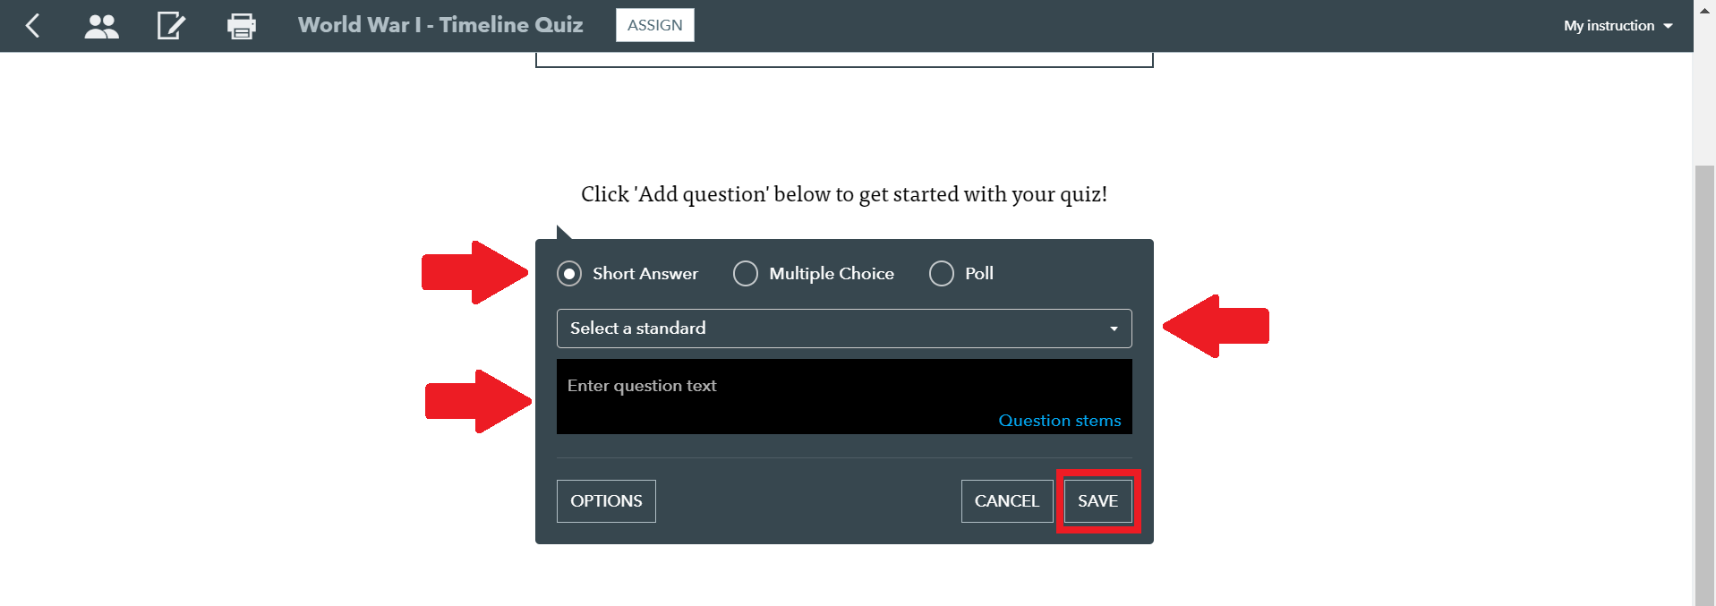Select the Short Answer radio button
The width and height of the screenshot is (1716, 606).
click(569, 273)
